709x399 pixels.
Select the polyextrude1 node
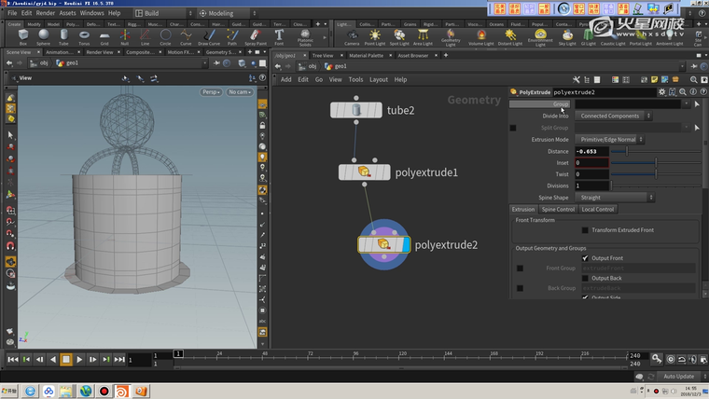(x=365, y=172)
